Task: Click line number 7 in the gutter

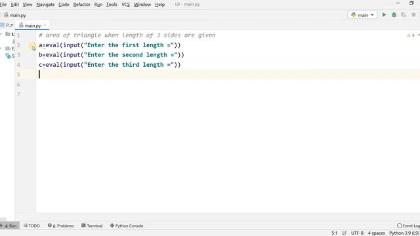Action: pyautogui.click(x=18, y=94)
